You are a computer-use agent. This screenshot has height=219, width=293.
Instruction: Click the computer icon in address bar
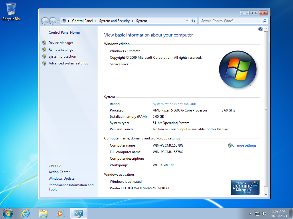(64, 21)
